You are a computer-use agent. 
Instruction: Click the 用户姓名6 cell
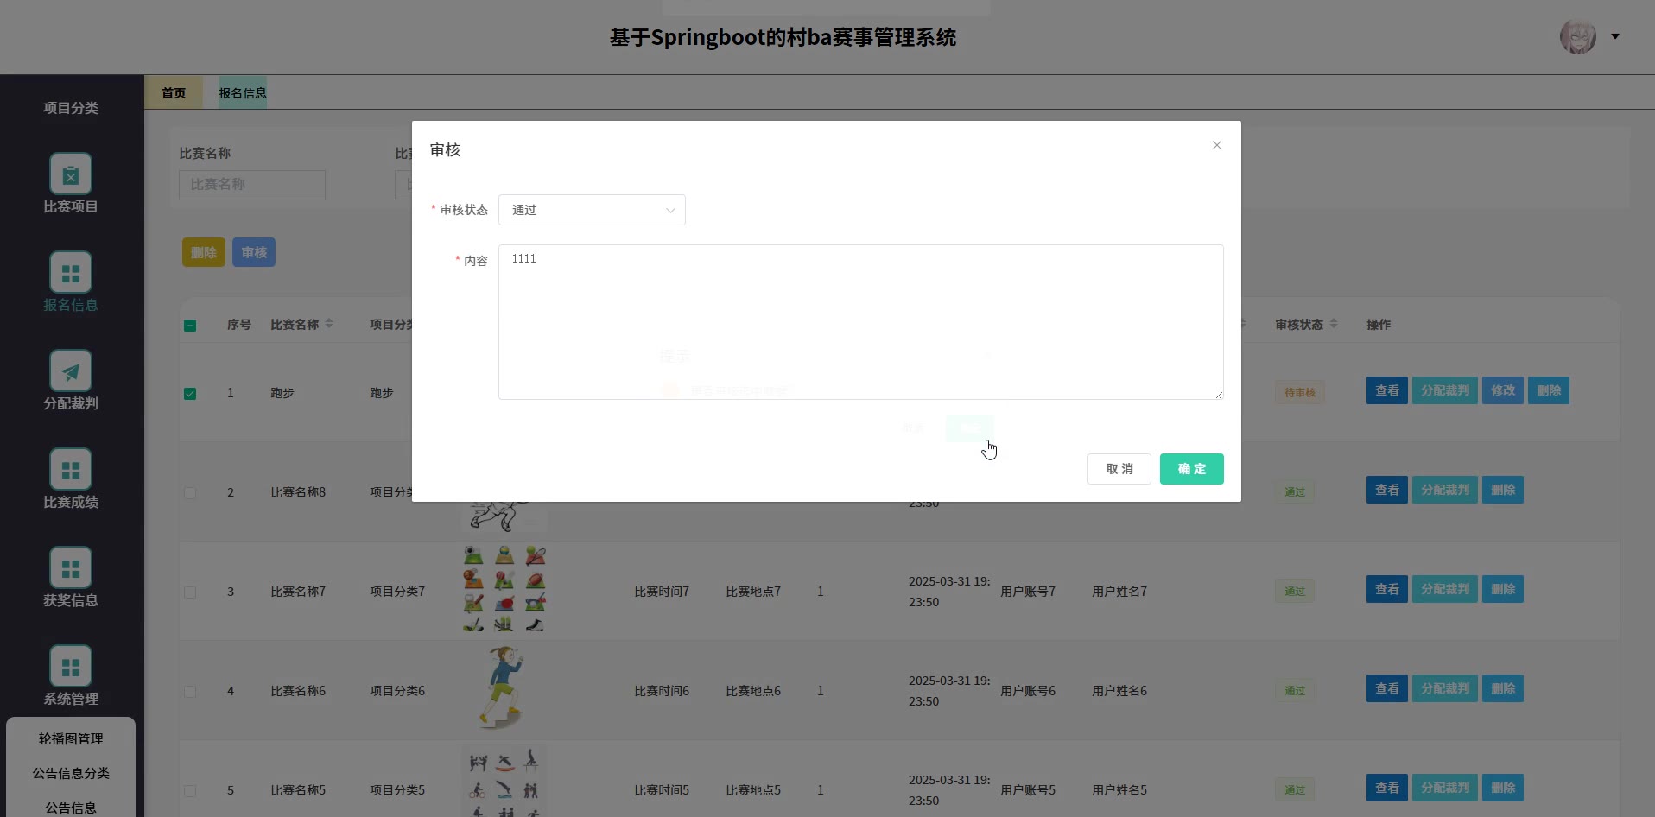(1119, 691)
